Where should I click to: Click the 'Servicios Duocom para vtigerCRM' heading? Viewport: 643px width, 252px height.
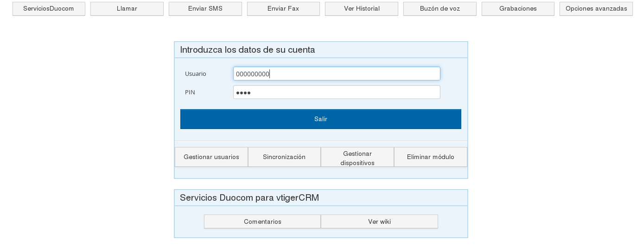pos(249,198)
